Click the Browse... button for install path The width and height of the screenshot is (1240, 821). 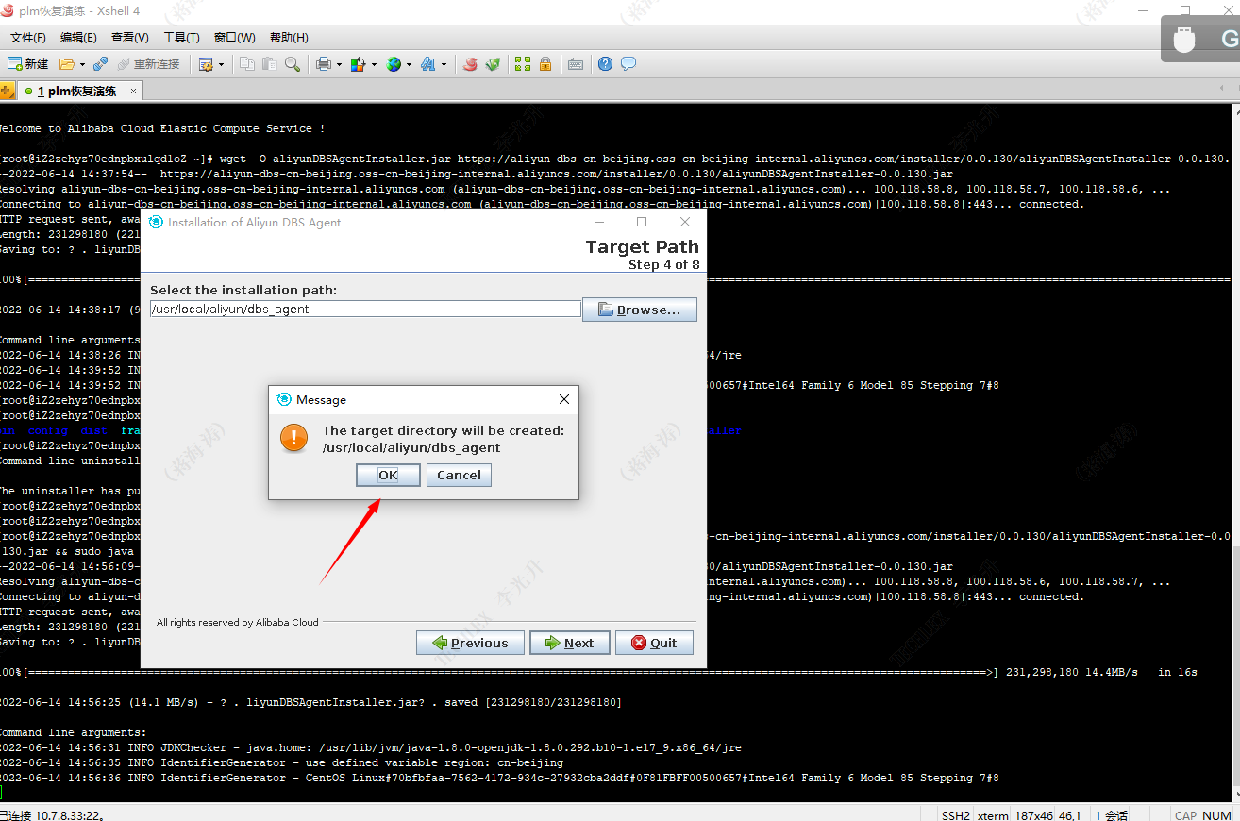639,310
